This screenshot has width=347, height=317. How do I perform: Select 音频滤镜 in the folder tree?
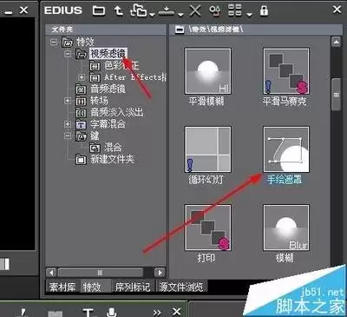(x=108, y=89)
